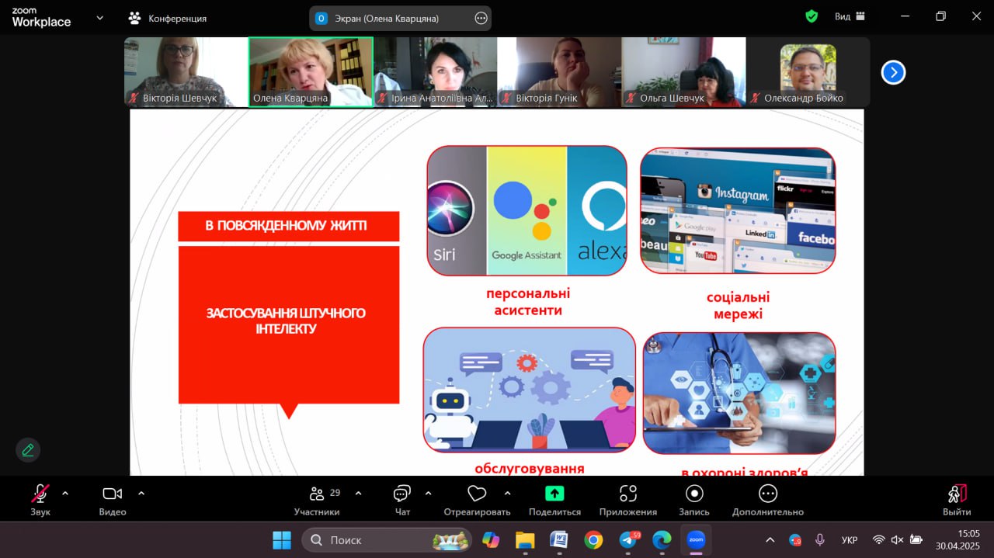This screenshot has width=994, height=558.
Task: Expand video options arrow beside Видео
Action: point(141,493)
